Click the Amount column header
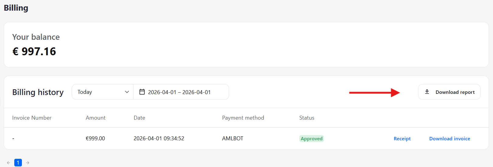 pos(95,118)
